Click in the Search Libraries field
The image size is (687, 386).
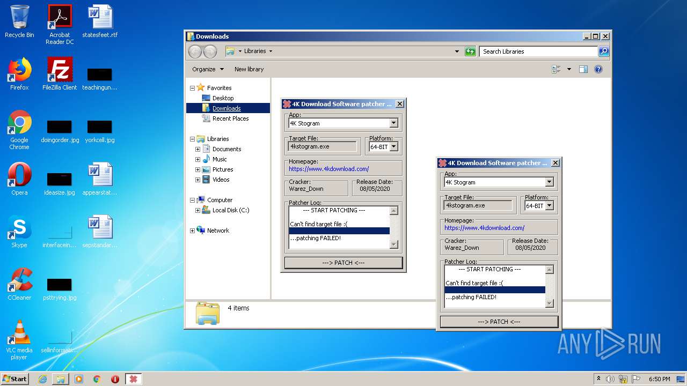pyautogui.click(x=538, y=51)
